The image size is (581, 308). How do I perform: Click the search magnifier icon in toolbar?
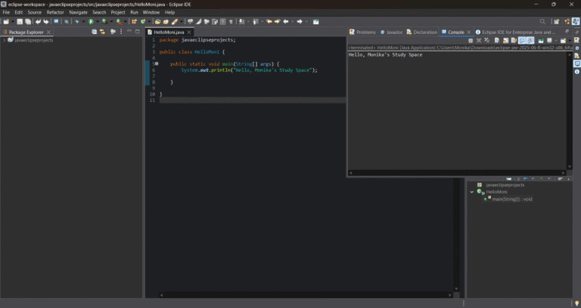click(542, 22)
